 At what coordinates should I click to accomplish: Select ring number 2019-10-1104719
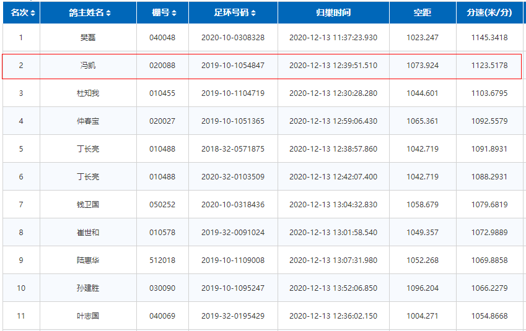(233, 93)
